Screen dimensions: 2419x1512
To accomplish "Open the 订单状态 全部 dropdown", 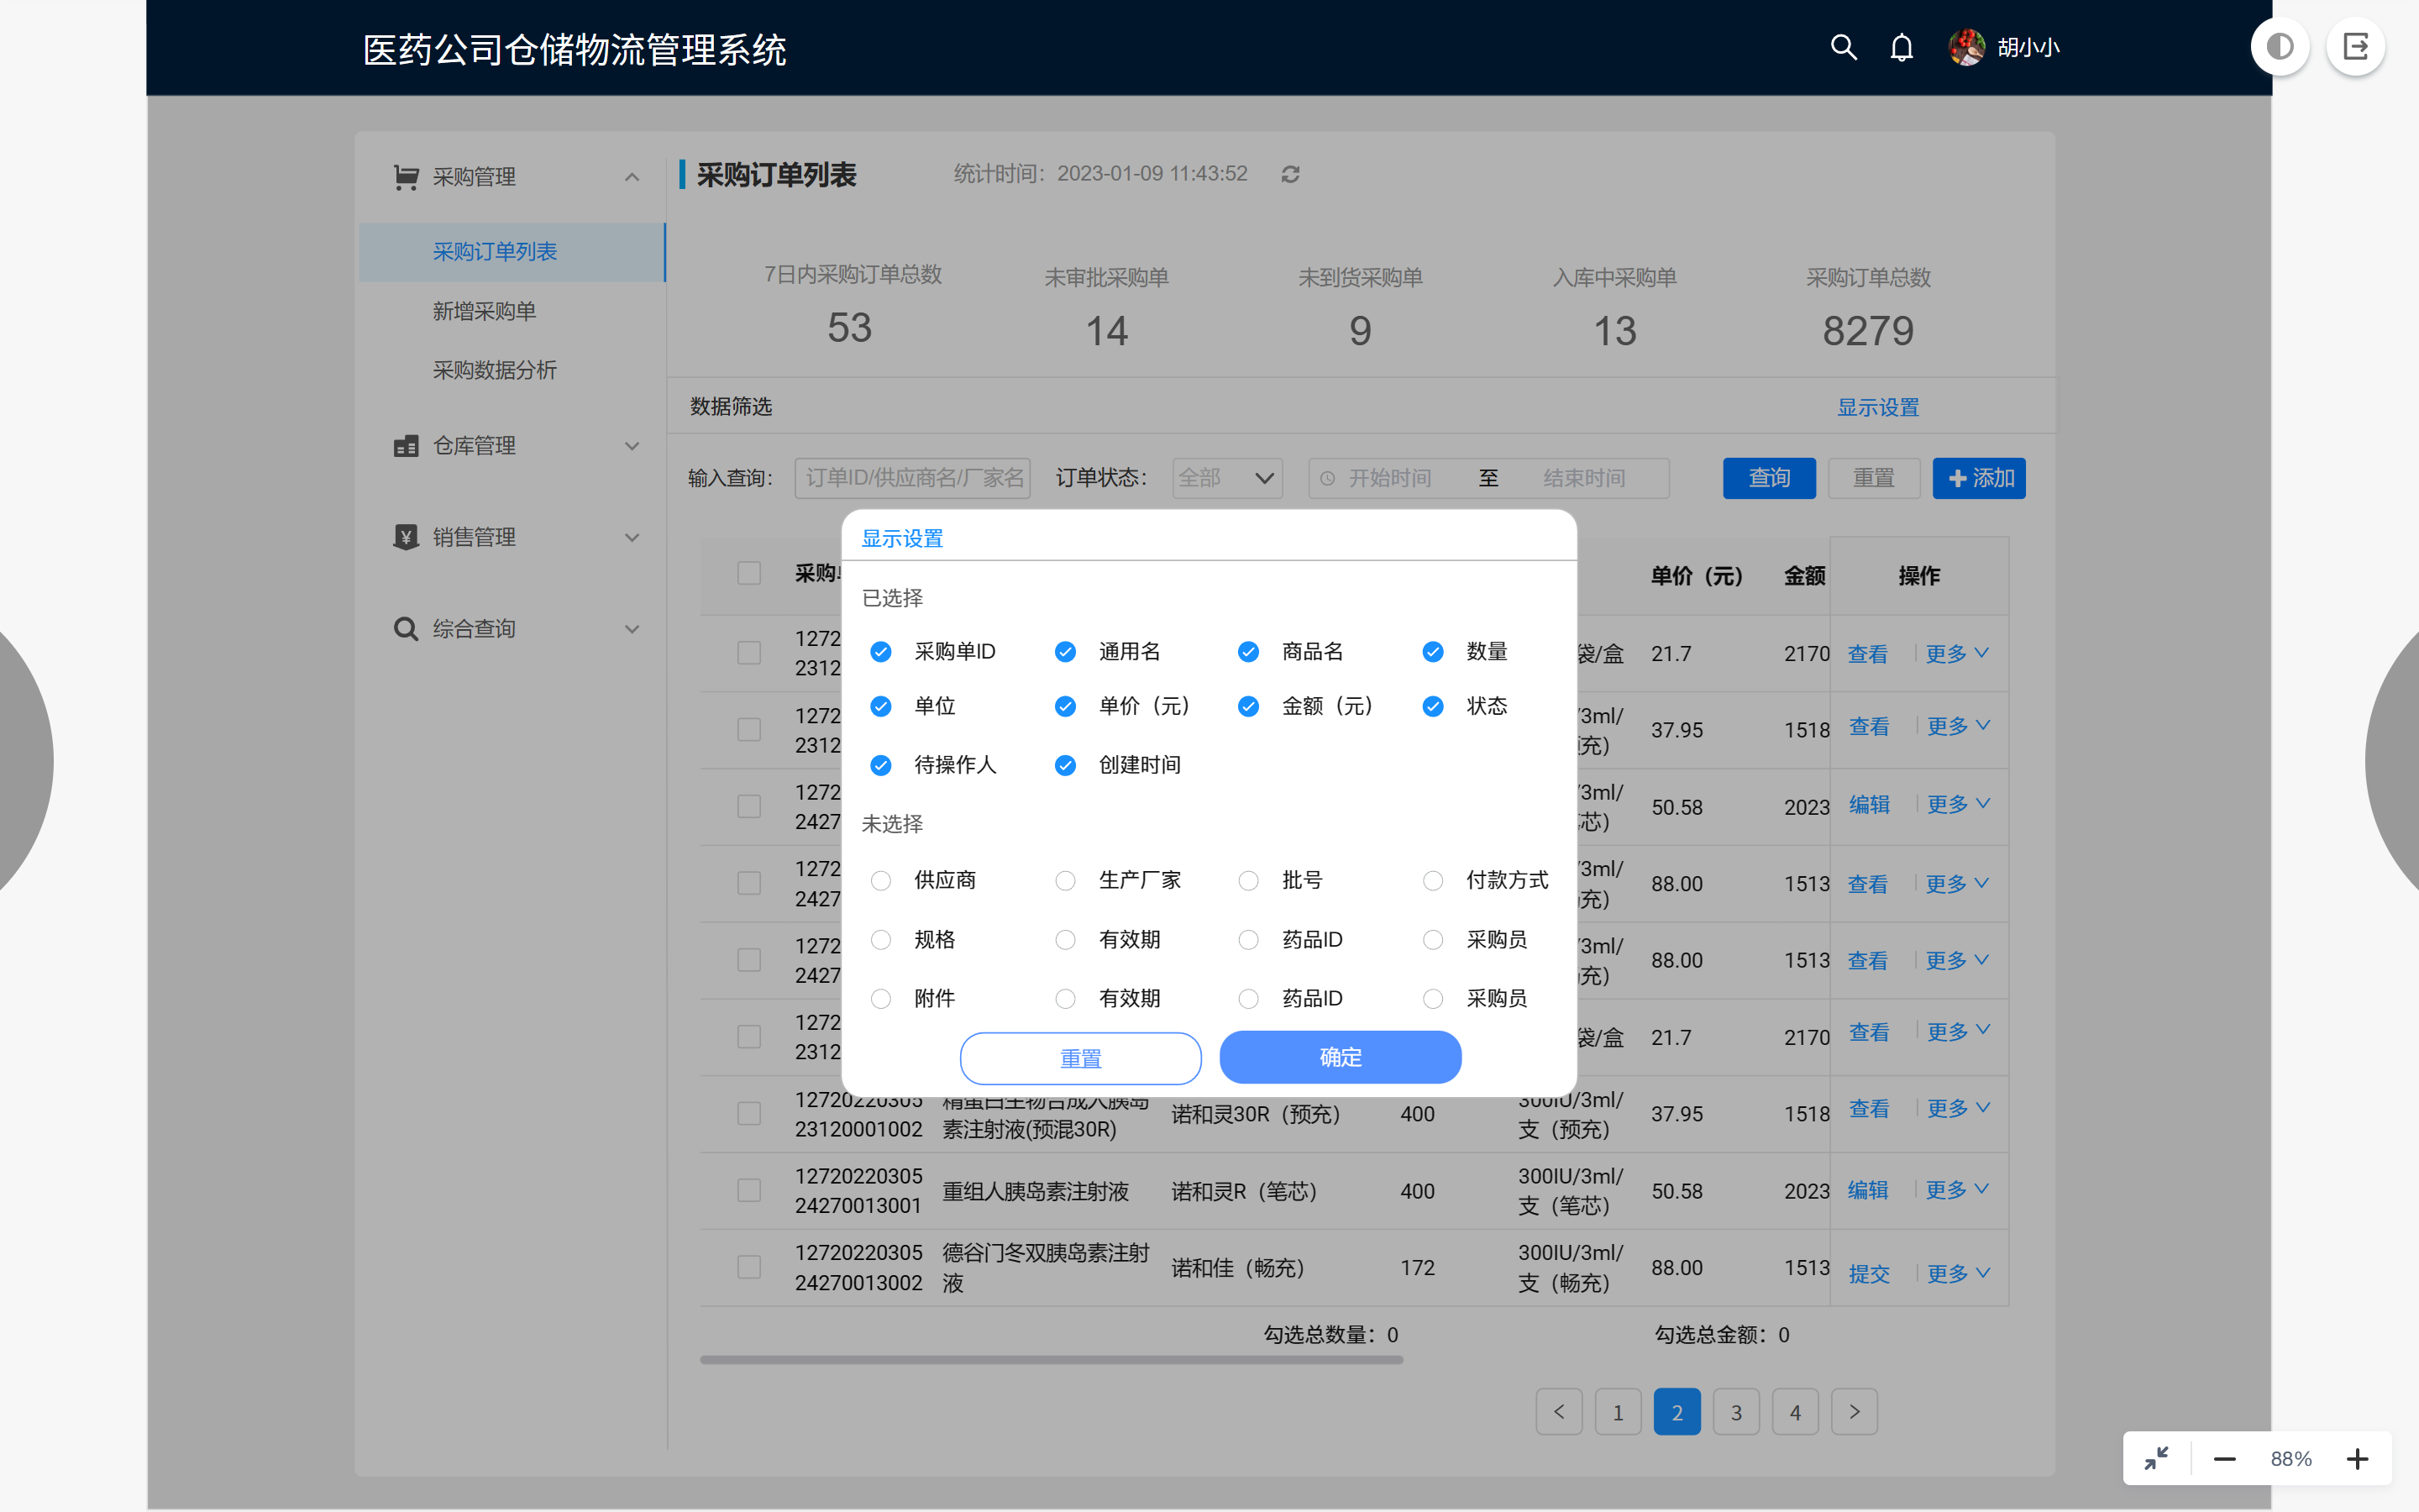I will tap(1226, 478).
